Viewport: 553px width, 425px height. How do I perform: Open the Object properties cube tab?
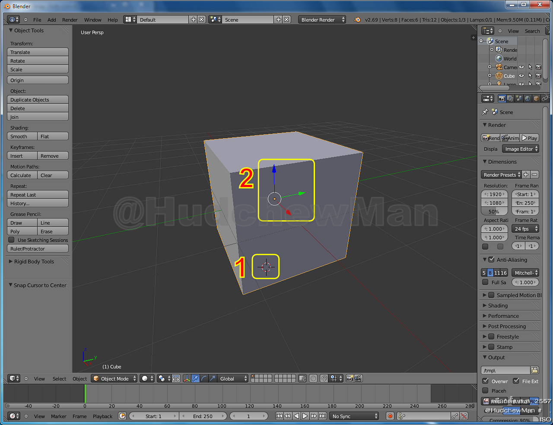(536, 98)
